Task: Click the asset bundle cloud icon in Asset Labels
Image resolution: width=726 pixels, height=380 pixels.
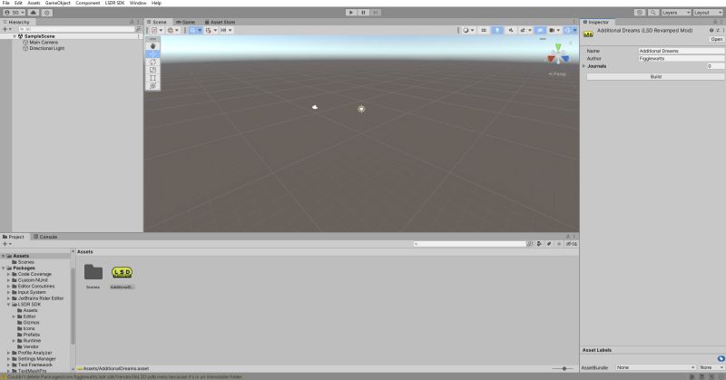Action: (x=721, y=359)
